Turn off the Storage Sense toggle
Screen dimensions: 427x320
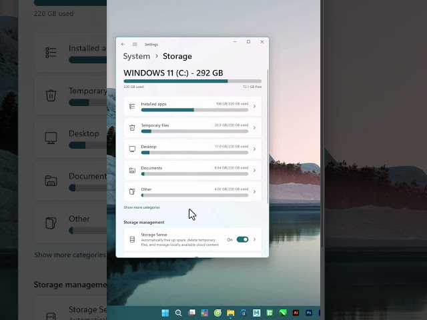coord(242,239)
